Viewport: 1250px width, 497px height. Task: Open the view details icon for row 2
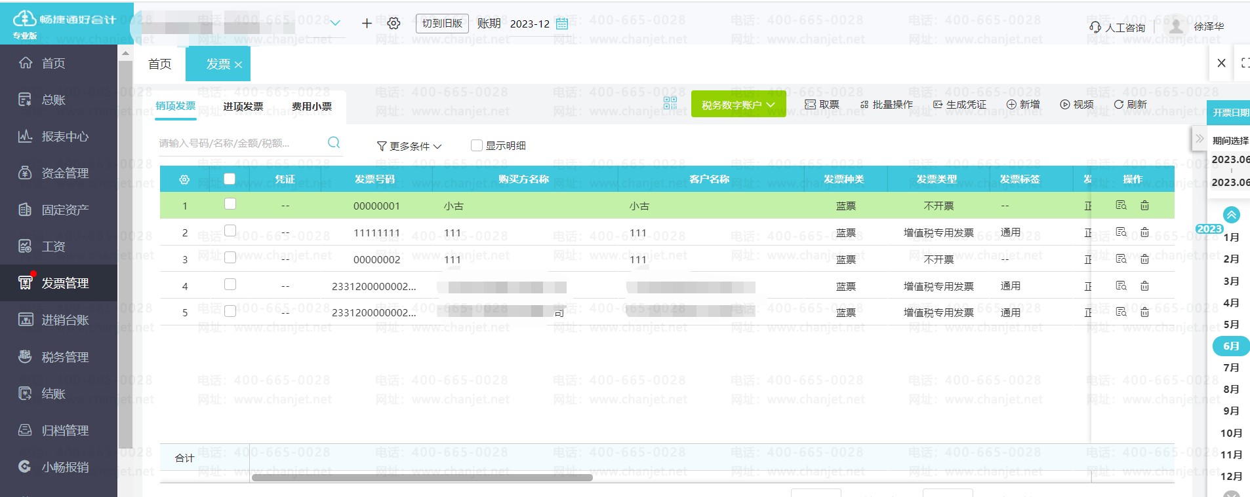coord(1121,232)
